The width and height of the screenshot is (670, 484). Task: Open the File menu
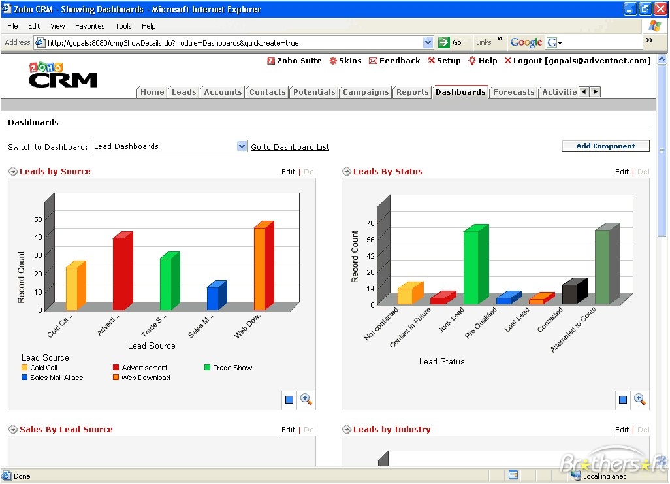coord(12,26)
